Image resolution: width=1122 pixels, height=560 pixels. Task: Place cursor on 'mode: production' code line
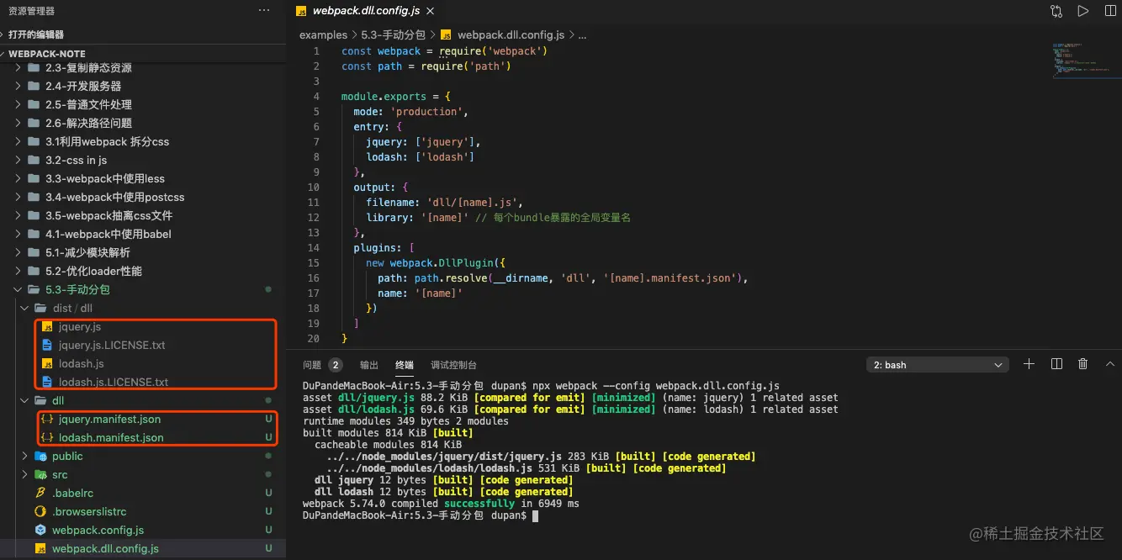click(x=410, y=111)
